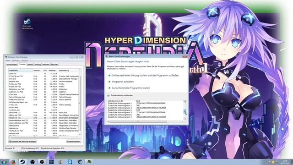Switch to the Dienste tab
The height and width of the screenshot is (165, 293).
[x=30, y=65]
